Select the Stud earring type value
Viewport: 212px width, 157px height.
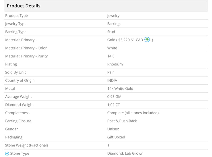pyautogui.click(x=111, y=32)
